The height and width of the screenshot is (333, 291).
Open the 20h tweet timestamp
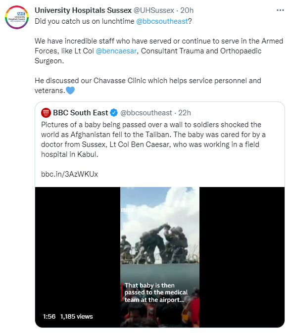click(187, 10)
